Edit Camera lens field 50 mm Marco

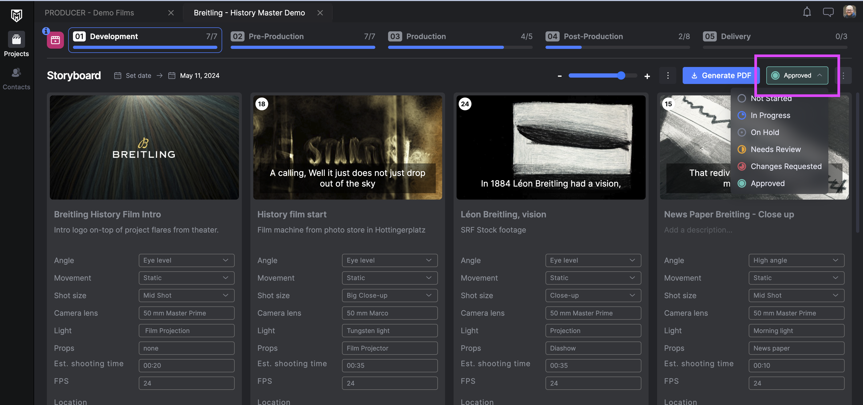pos(390,313)
